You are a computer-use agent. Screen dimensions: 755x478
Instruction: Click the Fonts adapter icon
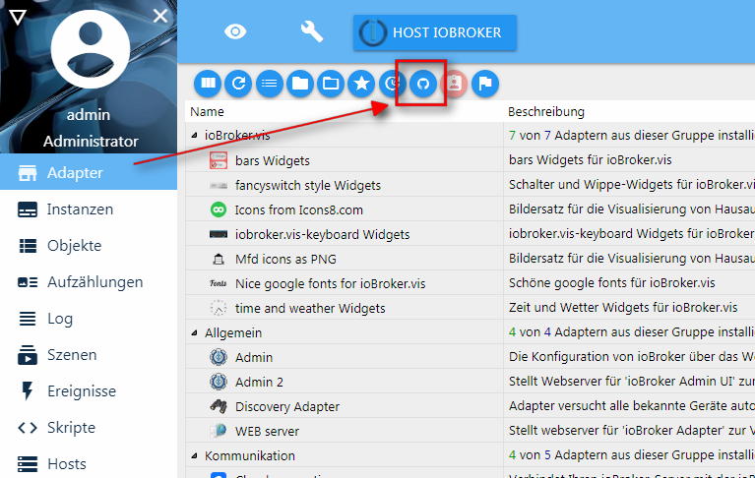pyautogui.click(x=219, y=283)
